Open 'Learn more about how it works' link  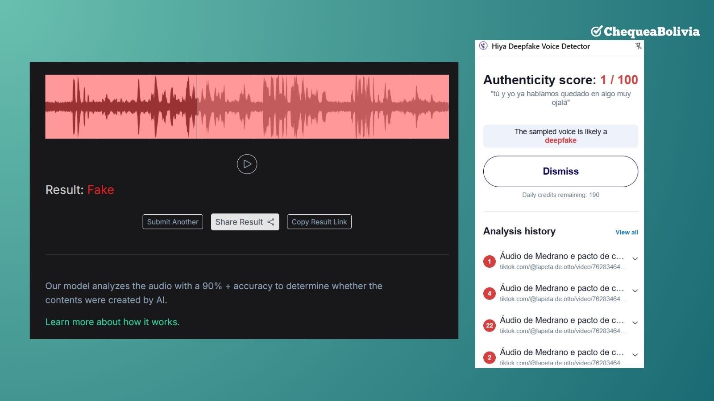point(112,322)
